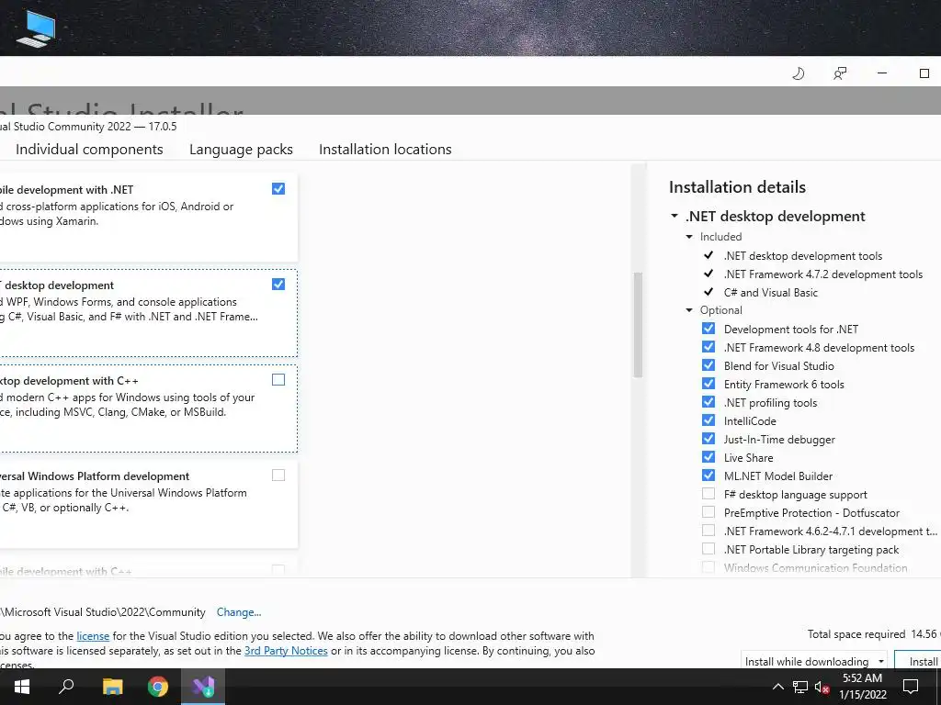Click Visual Studio Installer taskbar icon

coord(203,687)
